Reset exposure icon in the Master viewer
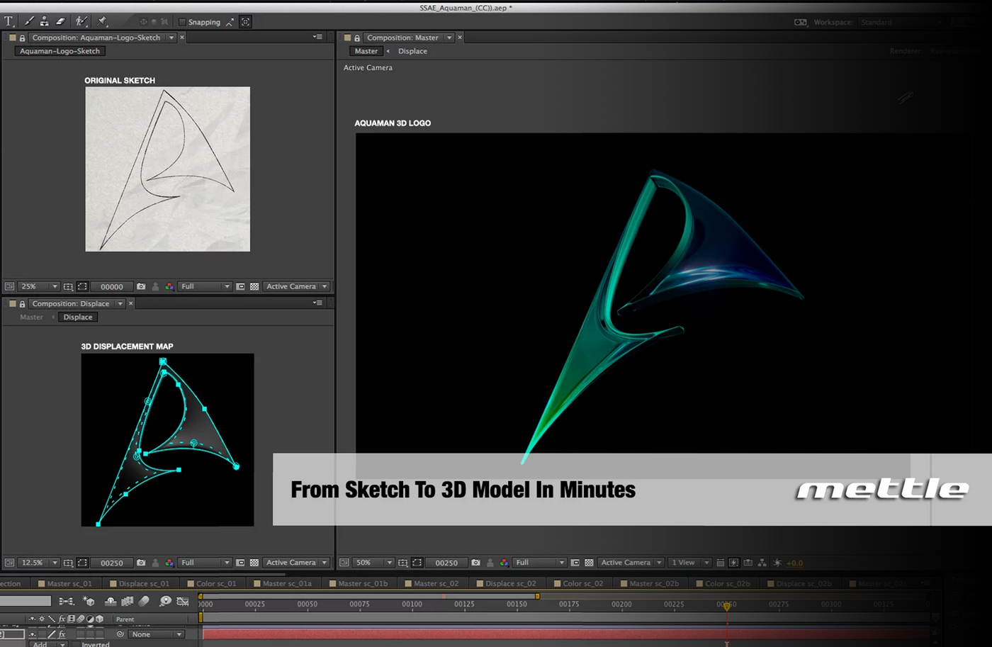992x647 pixels. click(777, 563)
